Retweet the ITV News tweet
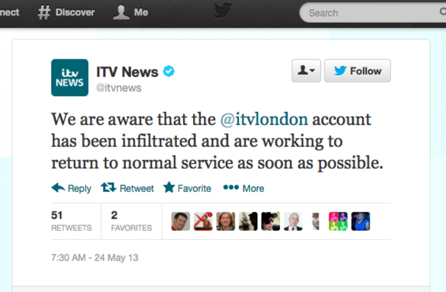 point(127,188)
